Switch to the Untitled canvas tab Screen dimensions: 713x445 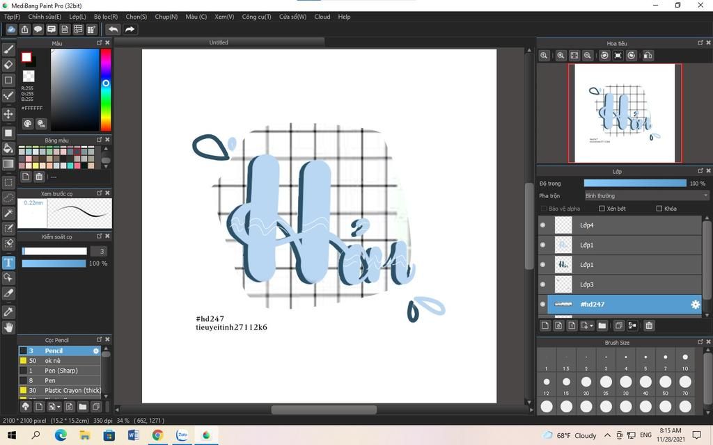[219, 42]
